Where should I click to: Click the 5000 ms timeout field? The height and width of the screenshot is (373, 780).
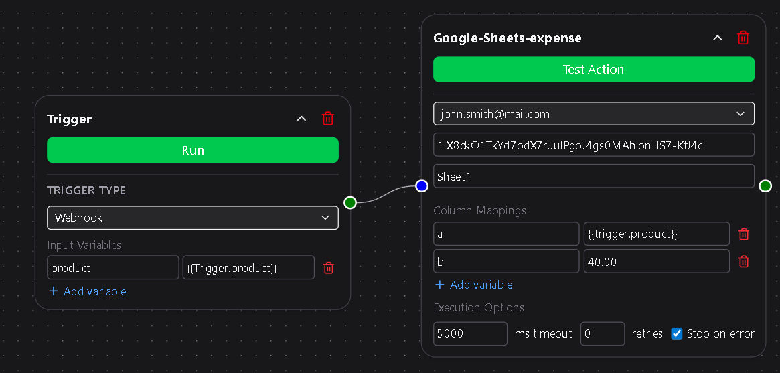click(x=471, y=333)
